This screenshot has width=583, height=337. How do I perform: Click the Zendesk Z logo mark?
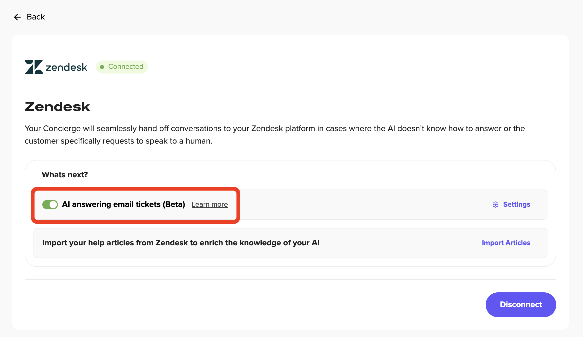tap(34, 67)
